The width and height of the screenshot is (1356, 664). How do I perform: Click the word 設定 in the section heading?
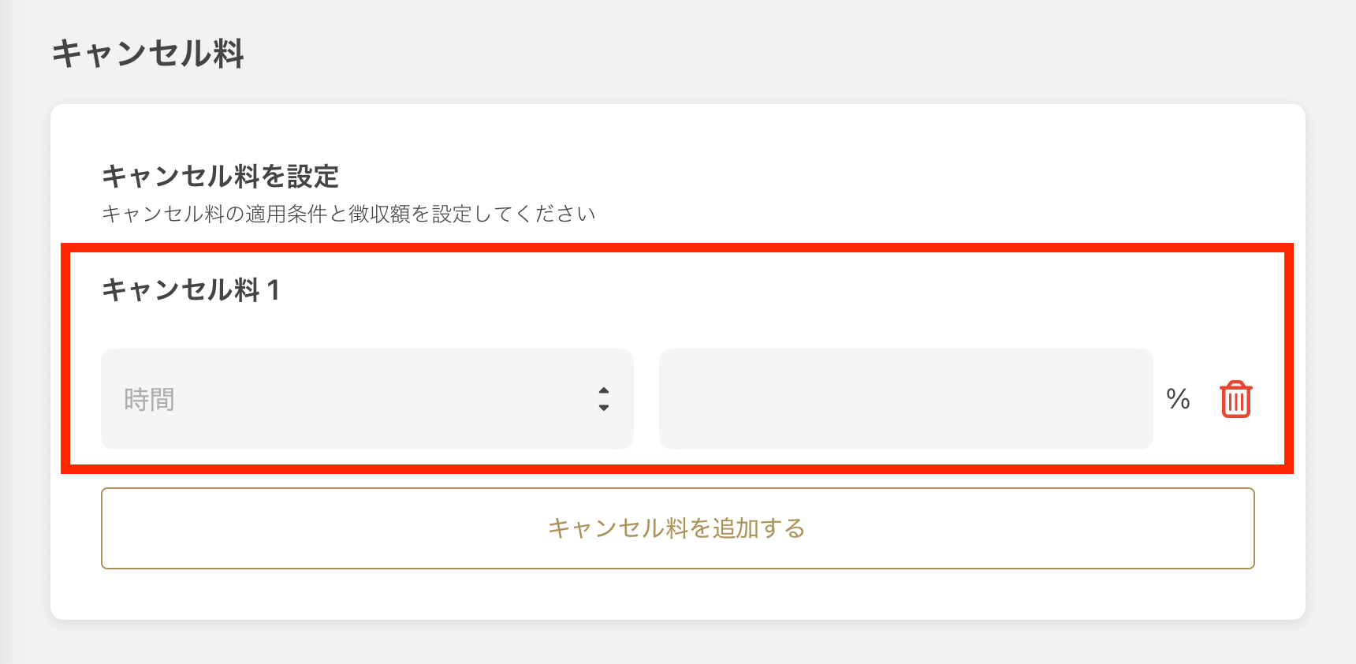tap(312, 176)
